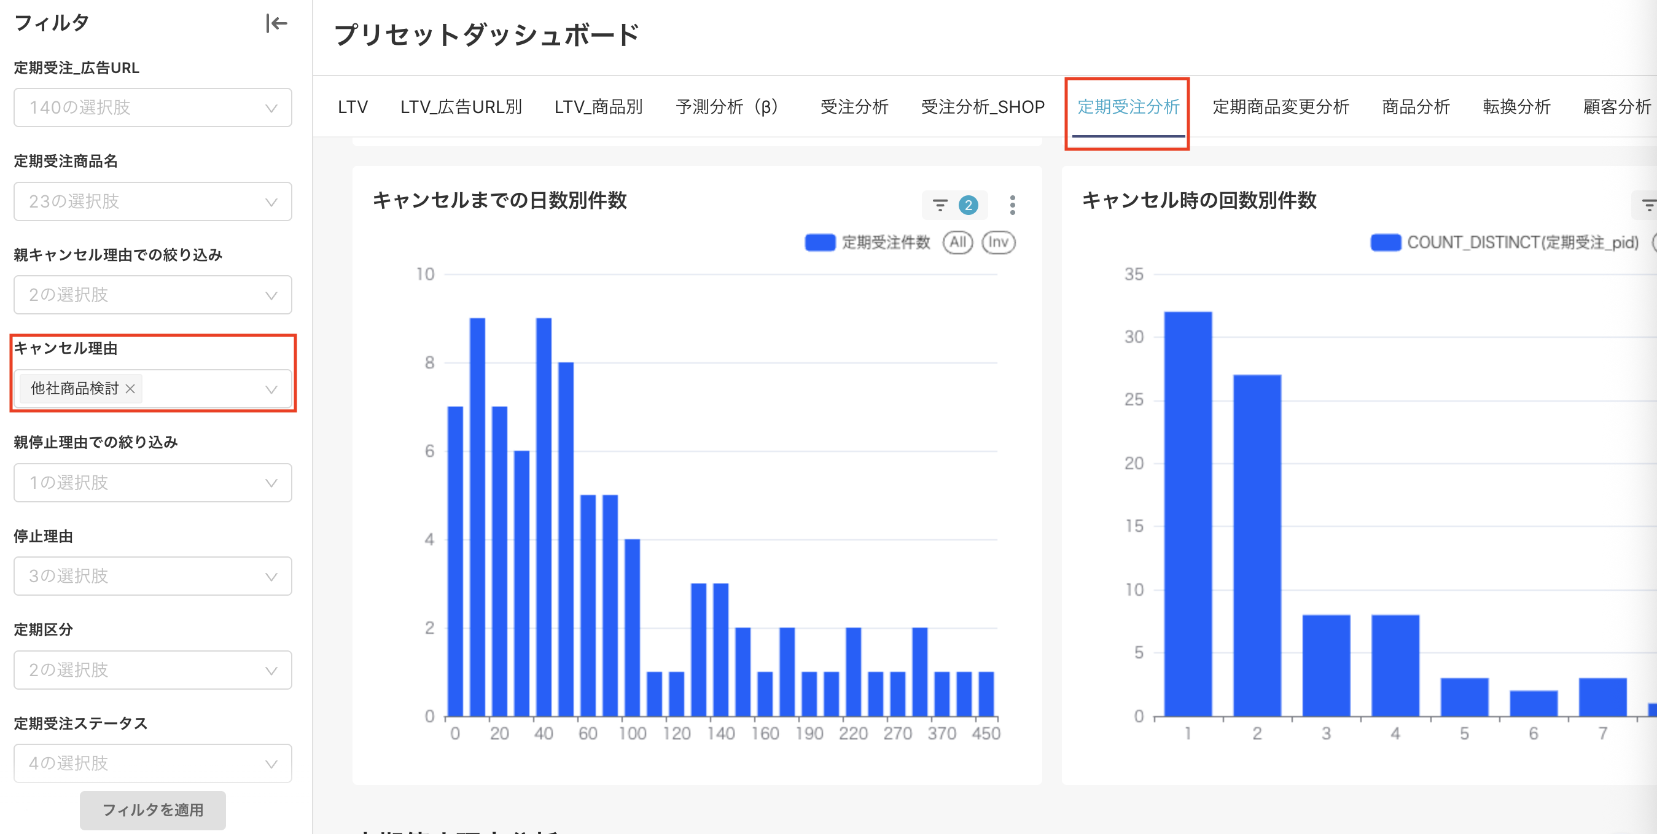1657x834 pixels.
Task: Click プリセットダッシュボード page title
Action: pyautogui.click(x=487, y=35)
